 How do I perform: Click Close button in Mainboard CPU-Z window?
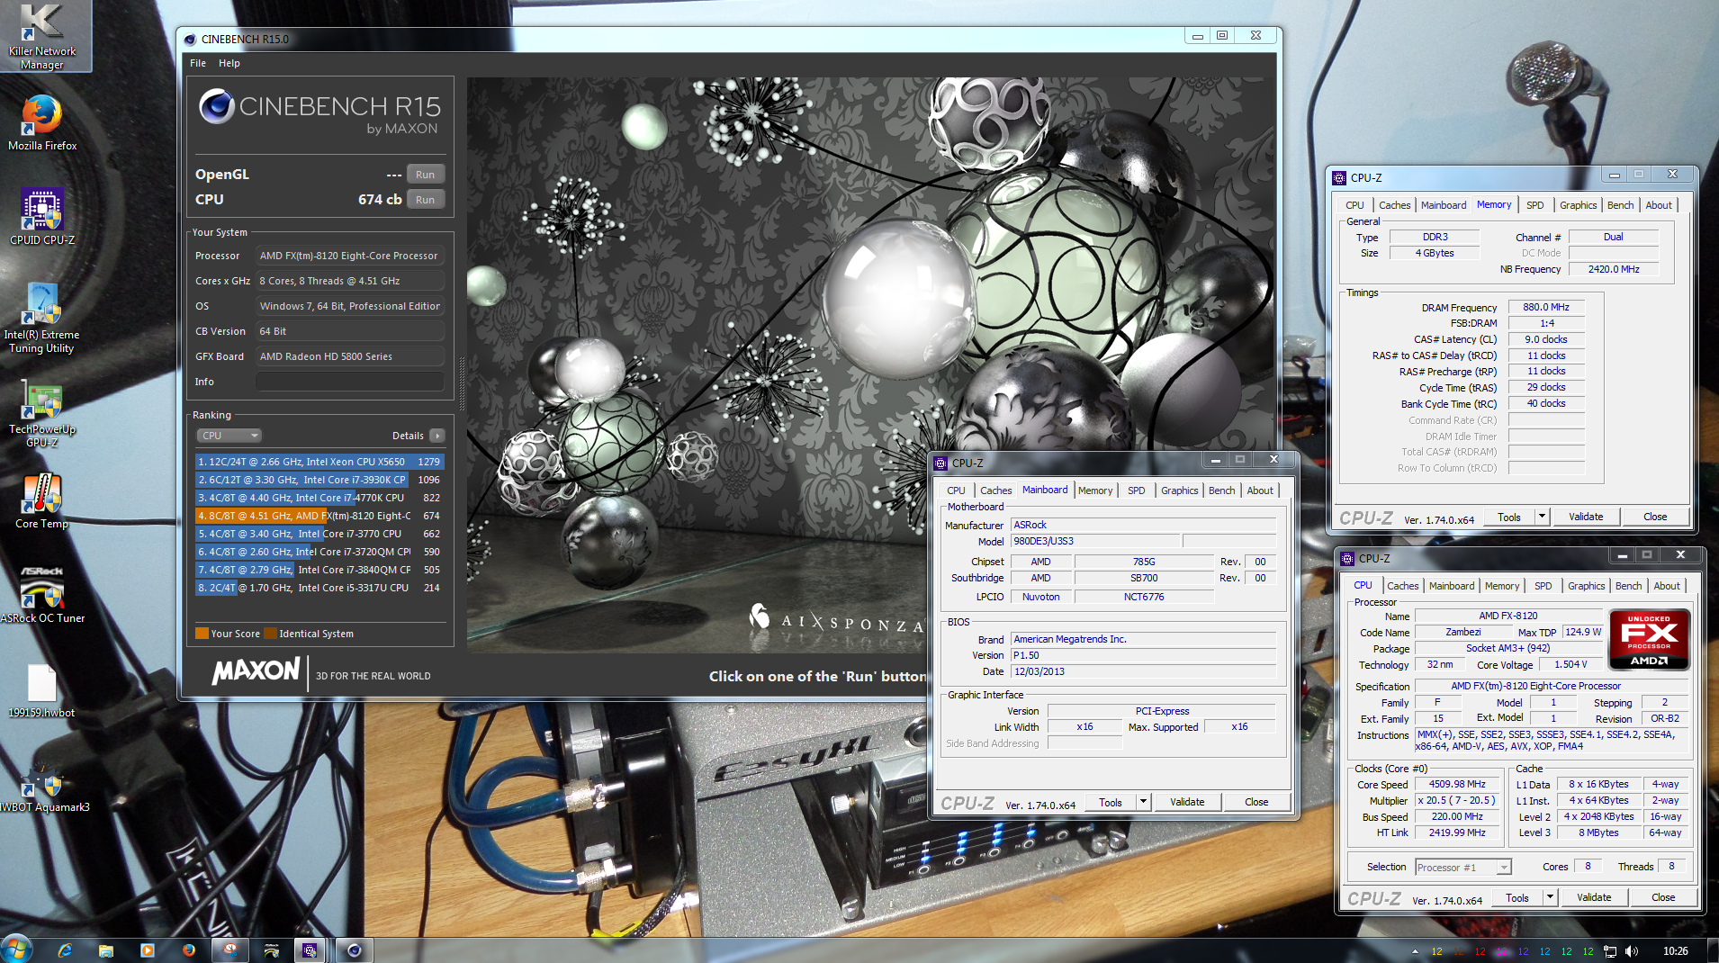[1256, 802]
